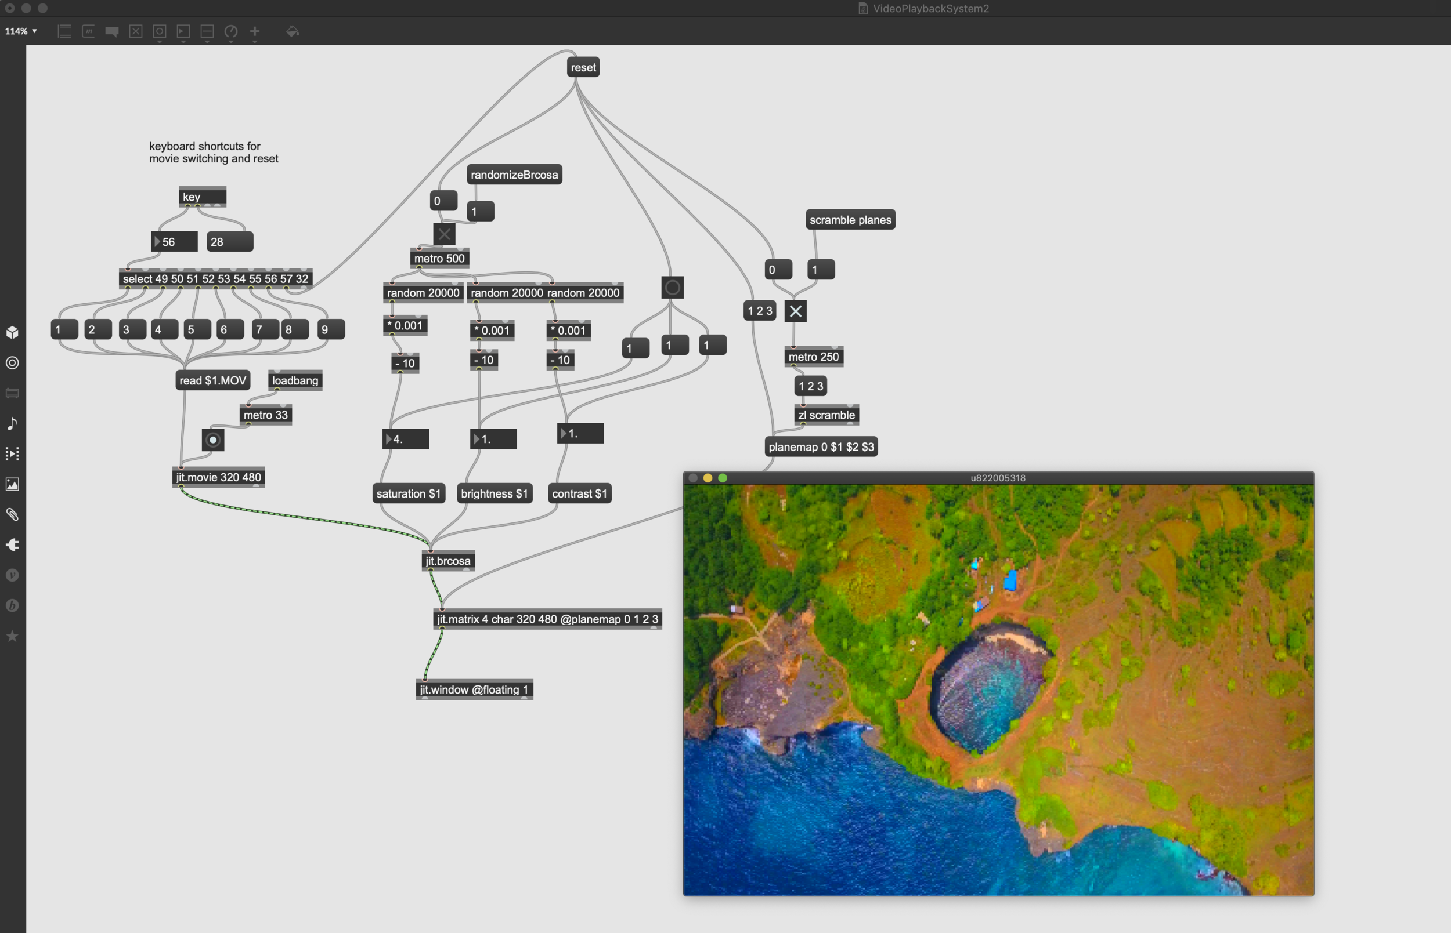Image resolution: width=1451 pixels, height=933 pixels.
Task: Select the comment tool in toolbar
Action: tap(111, 31)
